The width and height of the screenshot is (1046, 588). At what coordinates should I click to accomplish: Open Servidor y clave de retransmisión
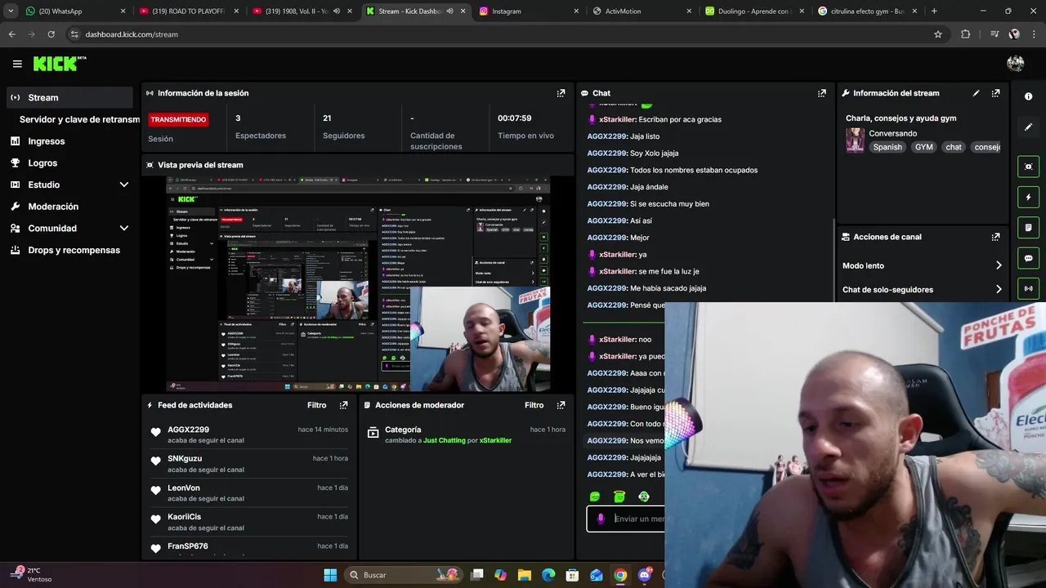[79, 119]
